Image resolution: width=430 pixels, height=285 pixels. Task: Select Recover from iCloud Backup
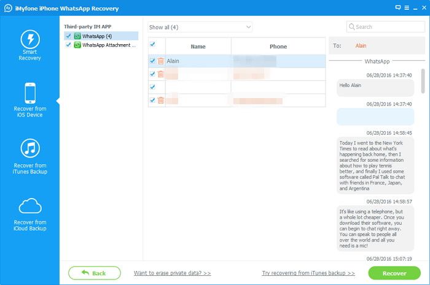pyautogui.click(x=30, y=215)
